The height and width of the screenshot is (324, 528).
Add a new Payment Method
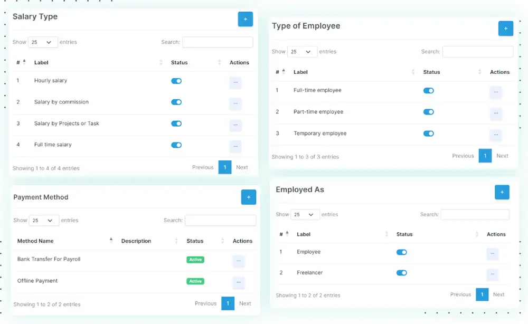[248, 197]
